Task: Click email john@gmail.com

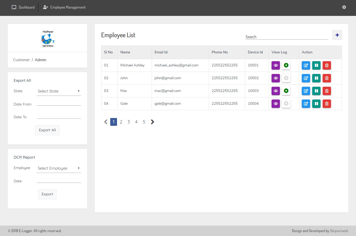Action: [x=168, y=78]
